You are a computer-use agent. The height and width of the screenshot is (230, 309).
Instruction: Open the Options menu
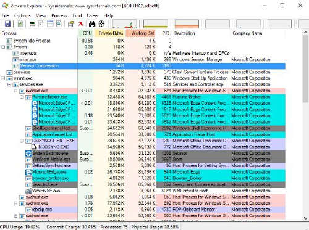[22, 15]
